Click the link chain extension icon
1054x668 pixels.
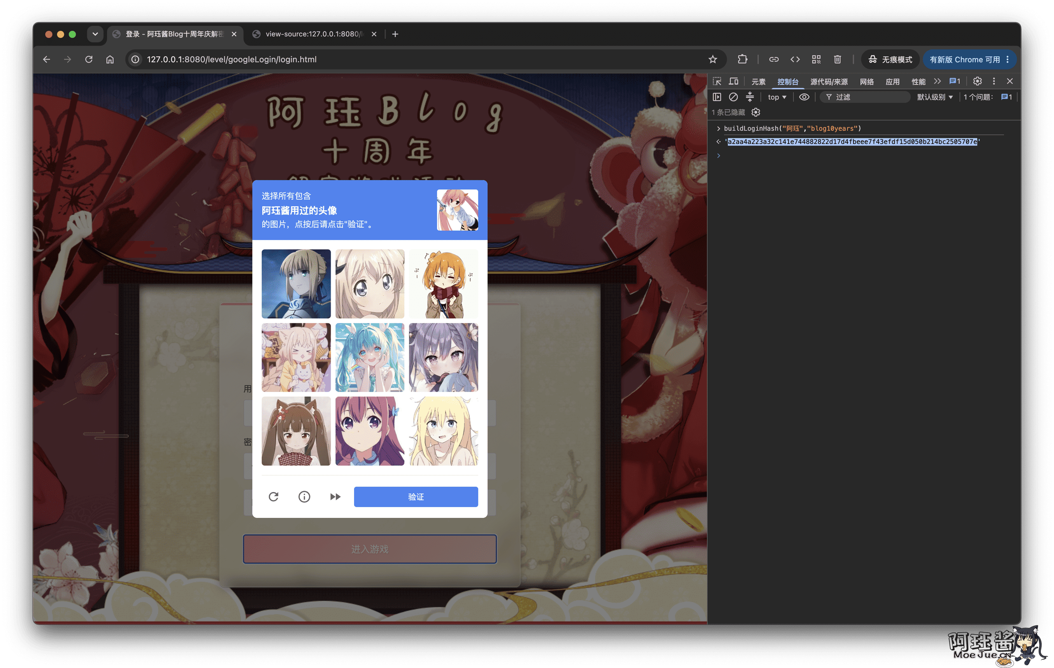click(x=774, y=60)
